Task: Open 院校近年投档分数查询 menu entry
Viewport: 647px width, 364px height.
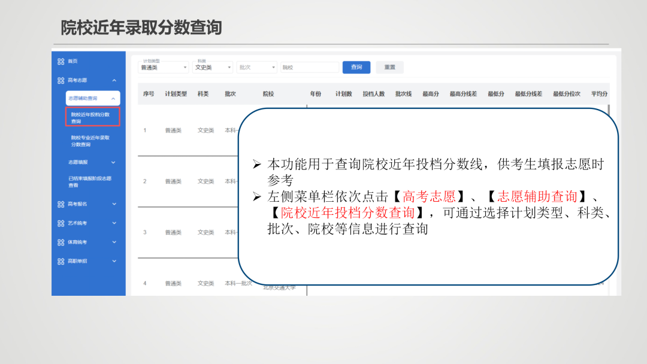Action: 93,117
